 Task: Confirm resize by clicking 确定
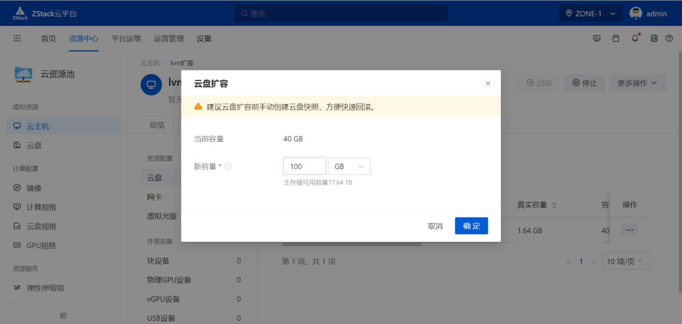tap(471, 226)
